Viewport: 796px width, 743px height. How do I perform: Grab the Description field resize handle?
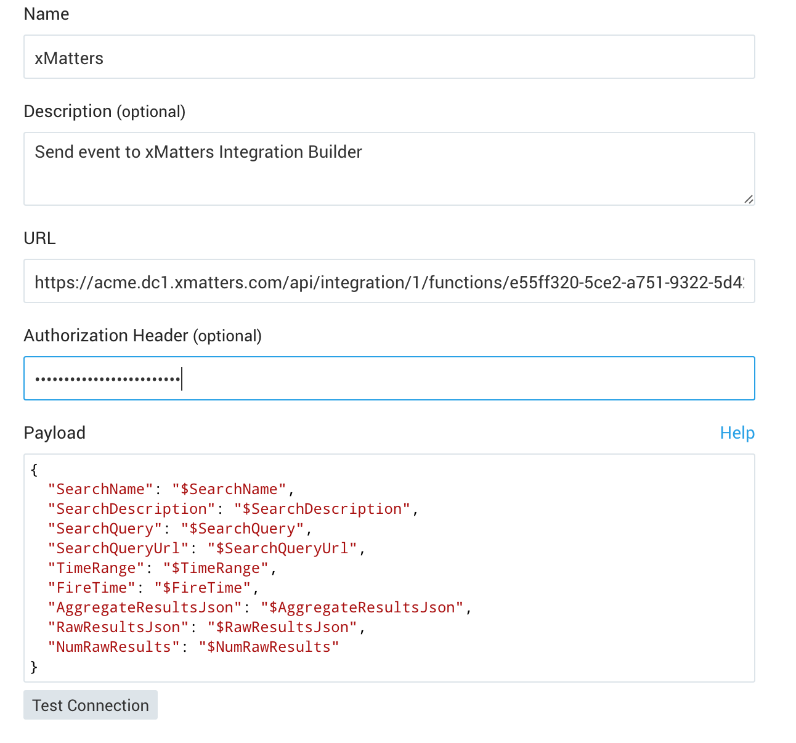(748, 198)
